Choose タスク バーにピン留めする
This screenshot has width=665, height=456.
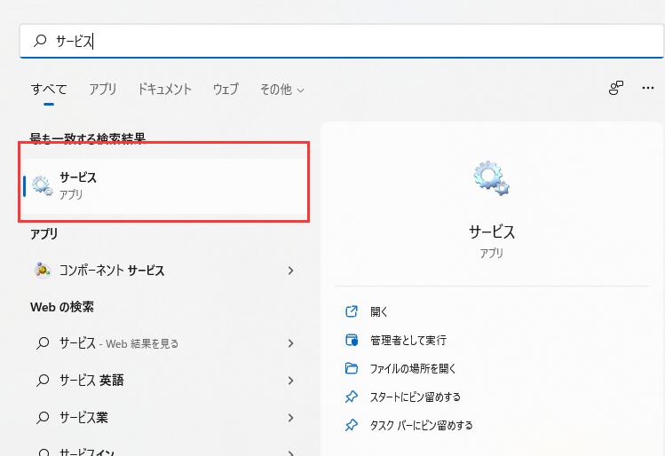pos(421,425)
